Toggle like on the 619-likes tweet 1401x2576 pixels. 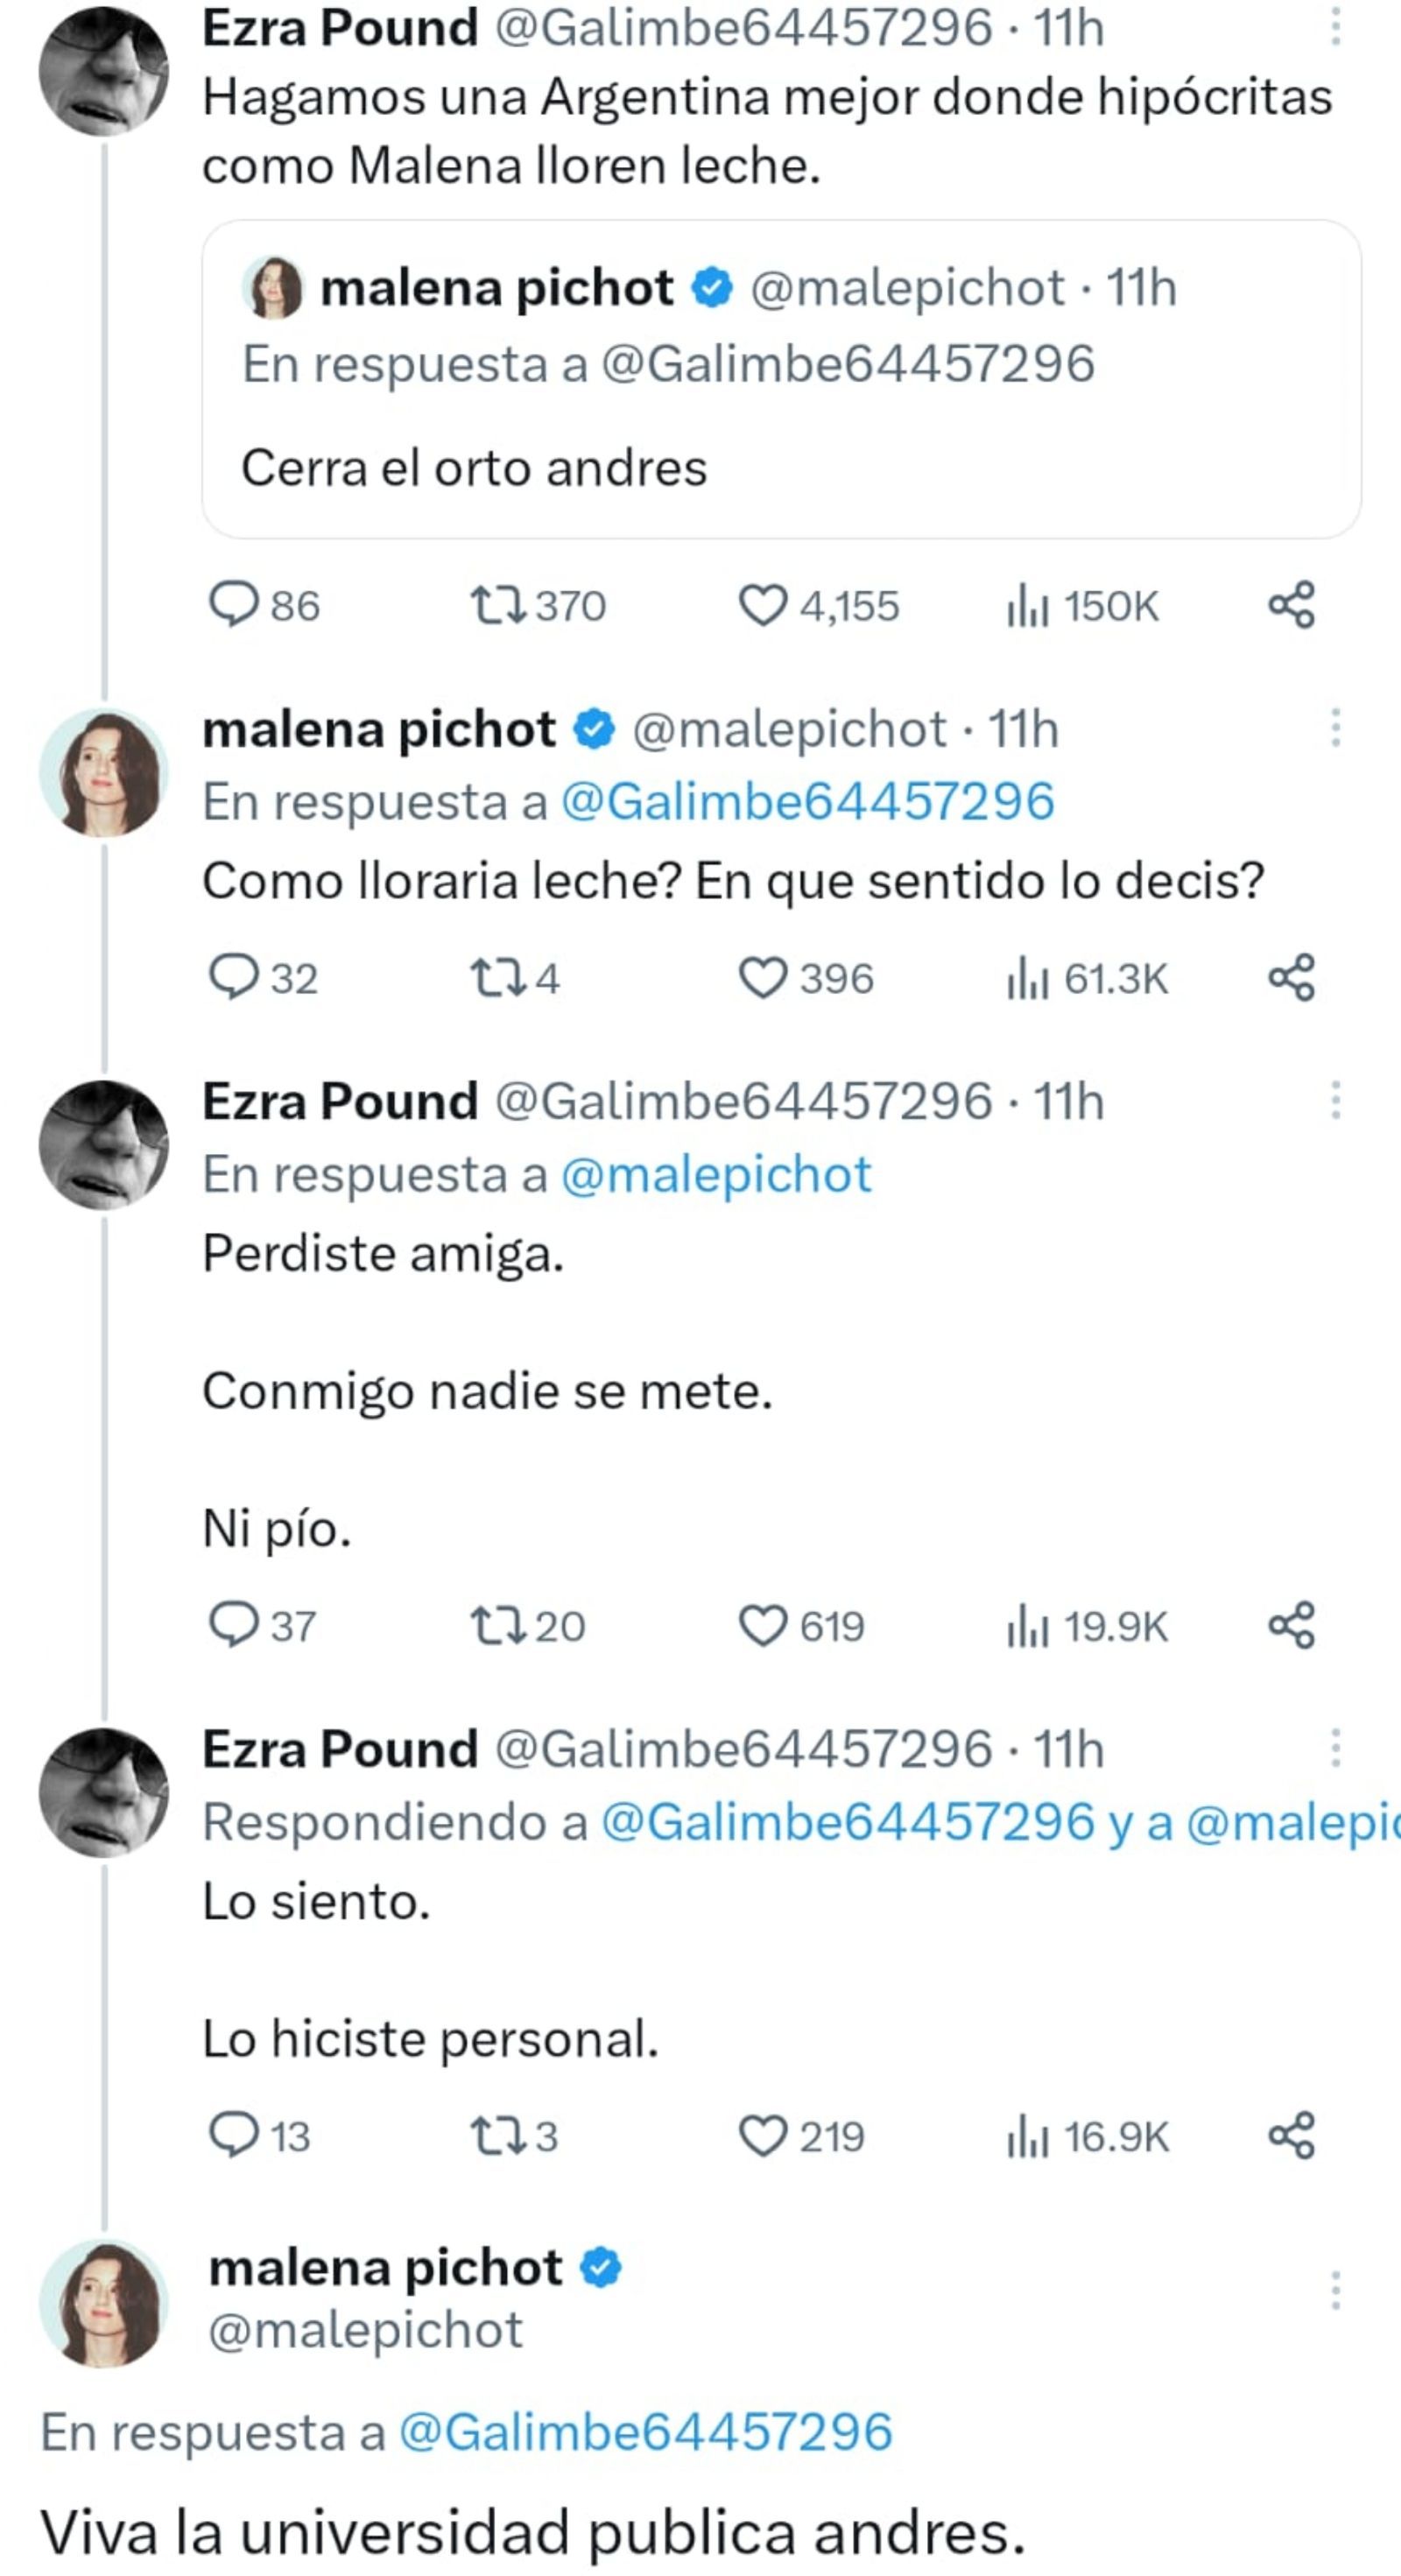click(763, 1626)
